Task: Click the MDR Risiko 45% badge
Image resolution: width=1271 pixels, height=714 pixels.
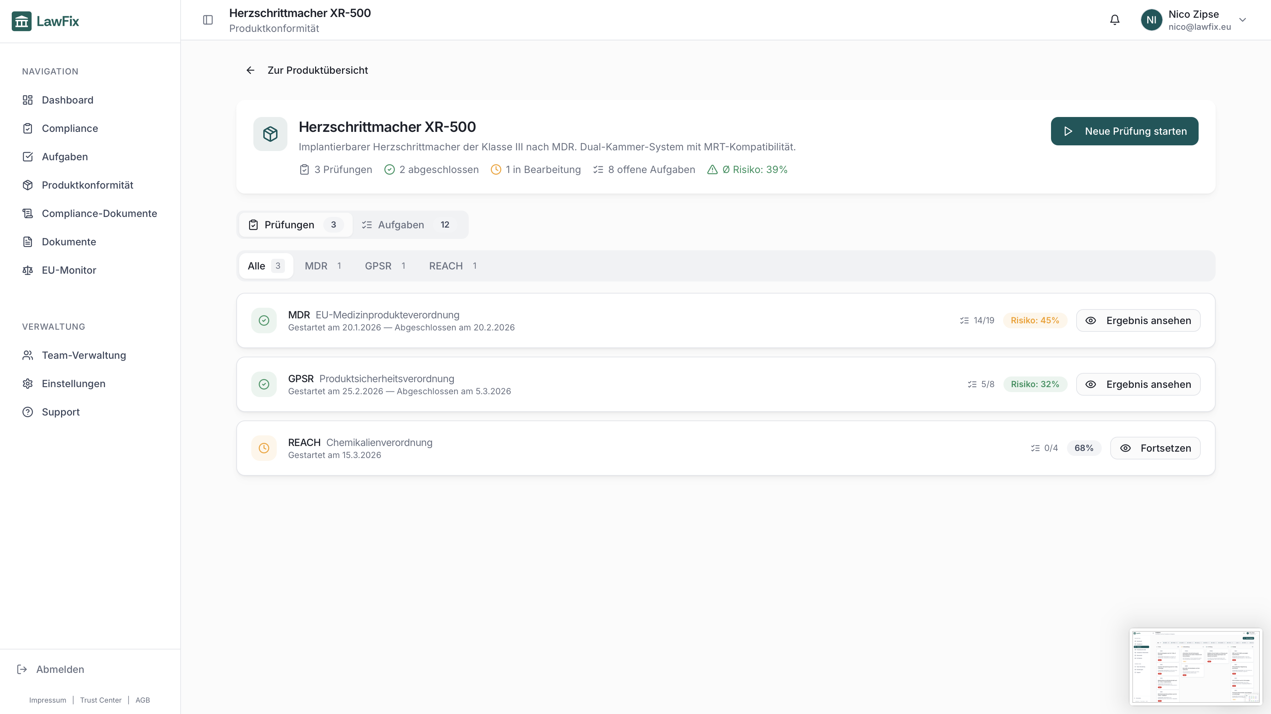Action: coord(1035,320)
